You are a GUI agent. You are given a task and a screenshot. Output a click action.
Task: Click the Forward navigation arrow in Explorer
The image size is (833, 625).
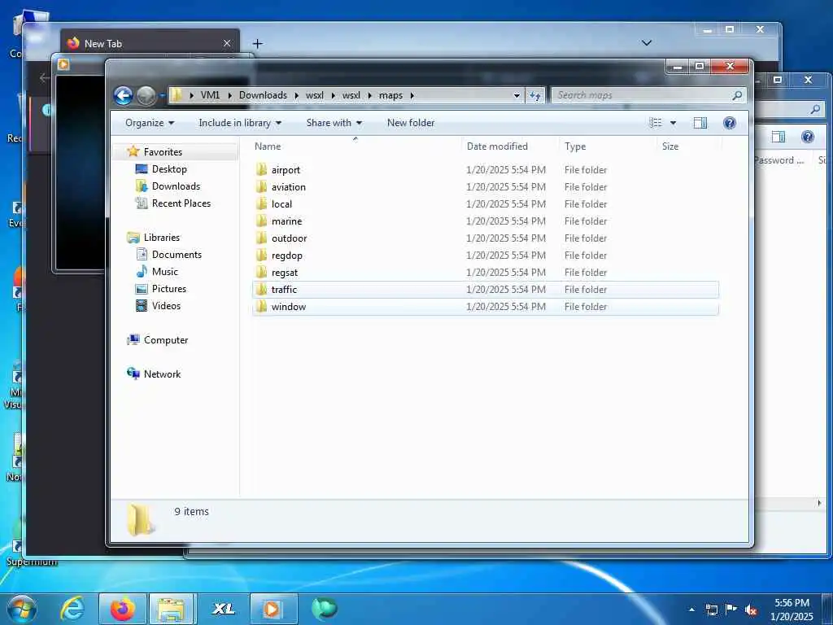coord(146,96)
